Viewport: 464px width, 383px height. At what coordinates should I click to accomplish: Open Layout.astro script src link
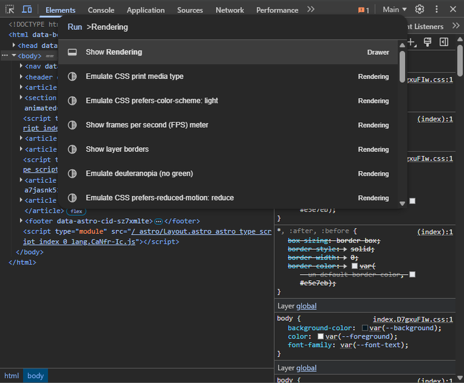point(201,231)
